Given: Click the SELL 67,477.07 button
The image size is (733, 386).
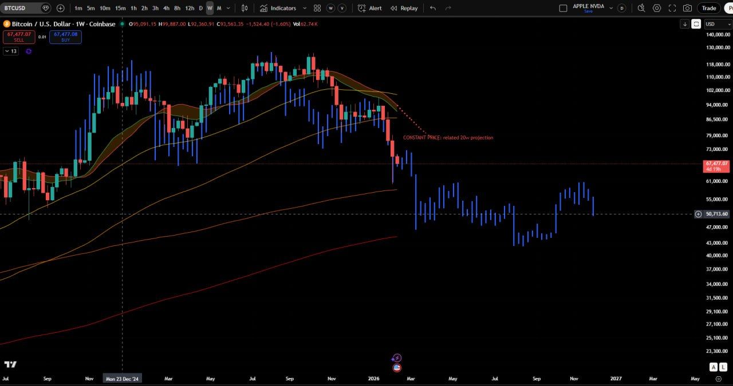Looking at the screenshot, I should click(19, 35).
